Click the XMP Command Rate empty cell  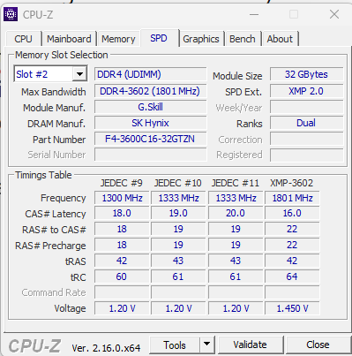click(x=292, y=292)
